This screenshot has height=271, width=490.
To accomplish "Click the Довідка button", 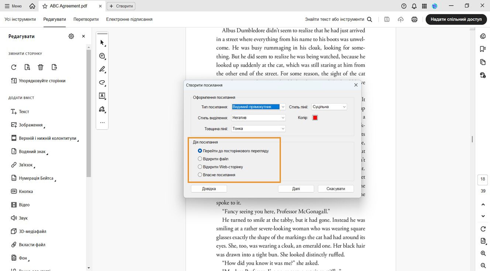I will (x=209, y=189).
